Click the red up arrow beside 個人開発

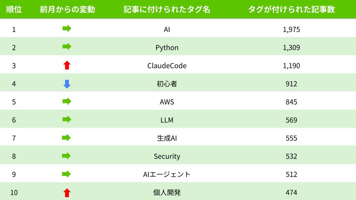click(67, 193)
